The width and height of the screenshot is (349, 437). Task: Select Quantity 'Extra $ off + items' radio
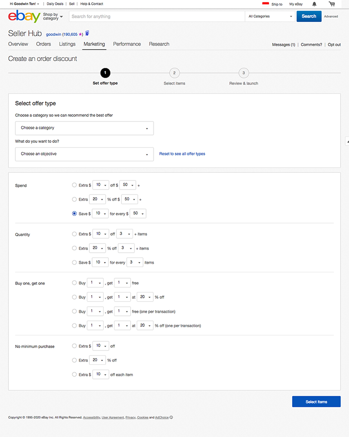click(x=74, y=234)
